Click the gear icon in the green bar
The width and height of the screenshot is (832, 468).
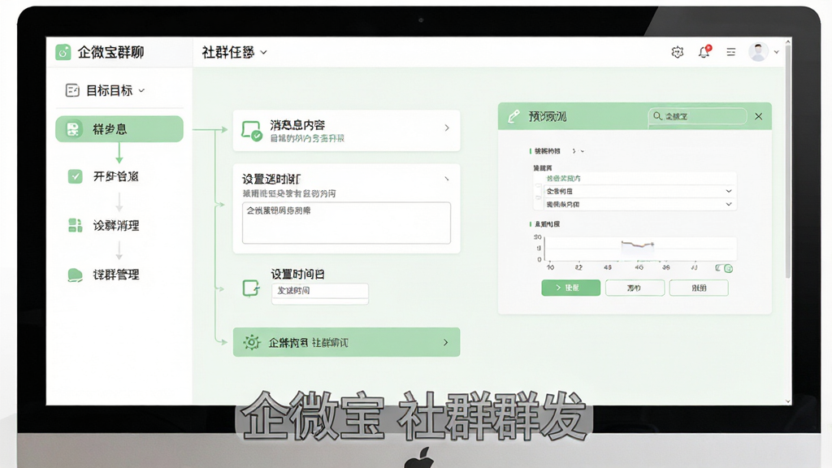252,342
